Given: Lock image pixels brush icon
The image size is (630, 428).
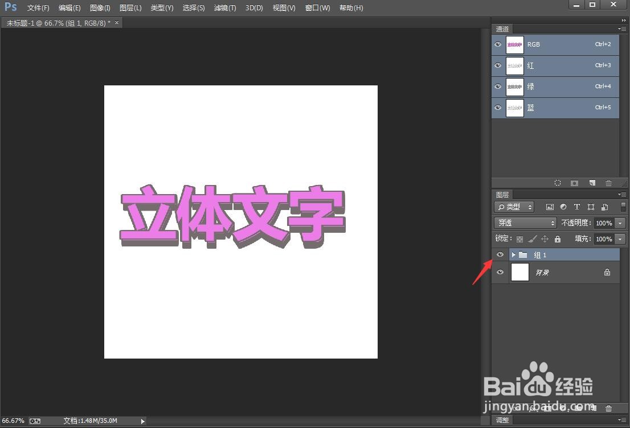Looking at the screenshot, I should [x=532, y=239].
